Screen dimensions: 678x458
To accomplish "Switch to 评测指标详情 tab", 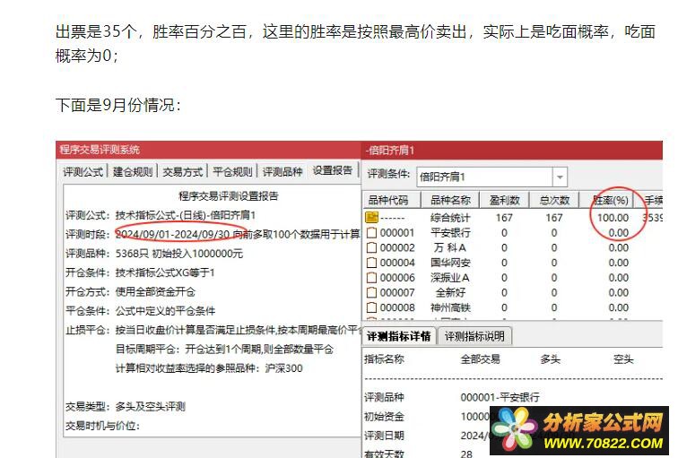I will click(398, 336).
